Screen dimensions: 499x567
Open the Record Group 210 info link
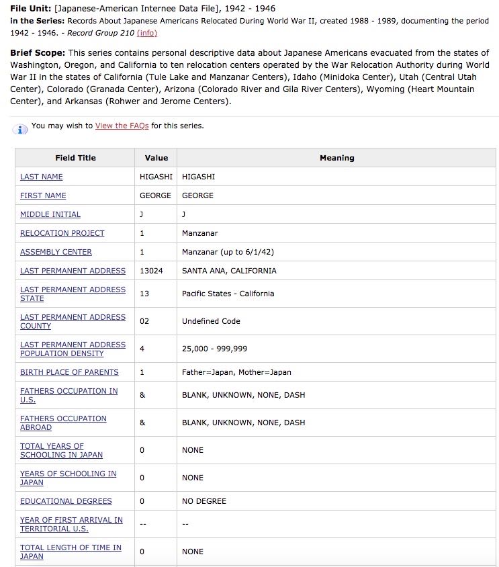[x=147, y=33]
